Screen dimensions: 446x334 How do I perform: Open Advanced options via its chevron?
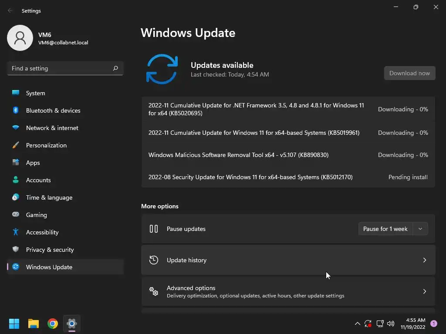click(x=424, y=291)
